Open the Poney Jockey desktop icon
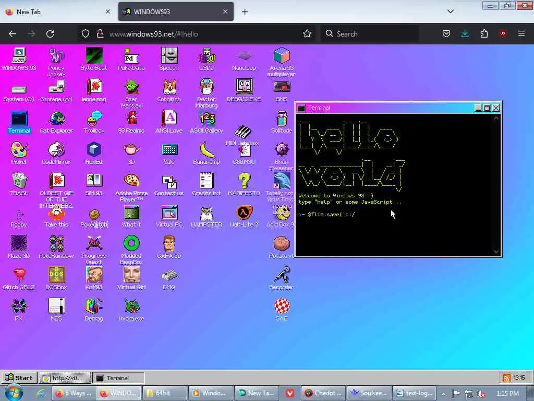This screenshot has width=534, height=401. (x=56, y=62)
